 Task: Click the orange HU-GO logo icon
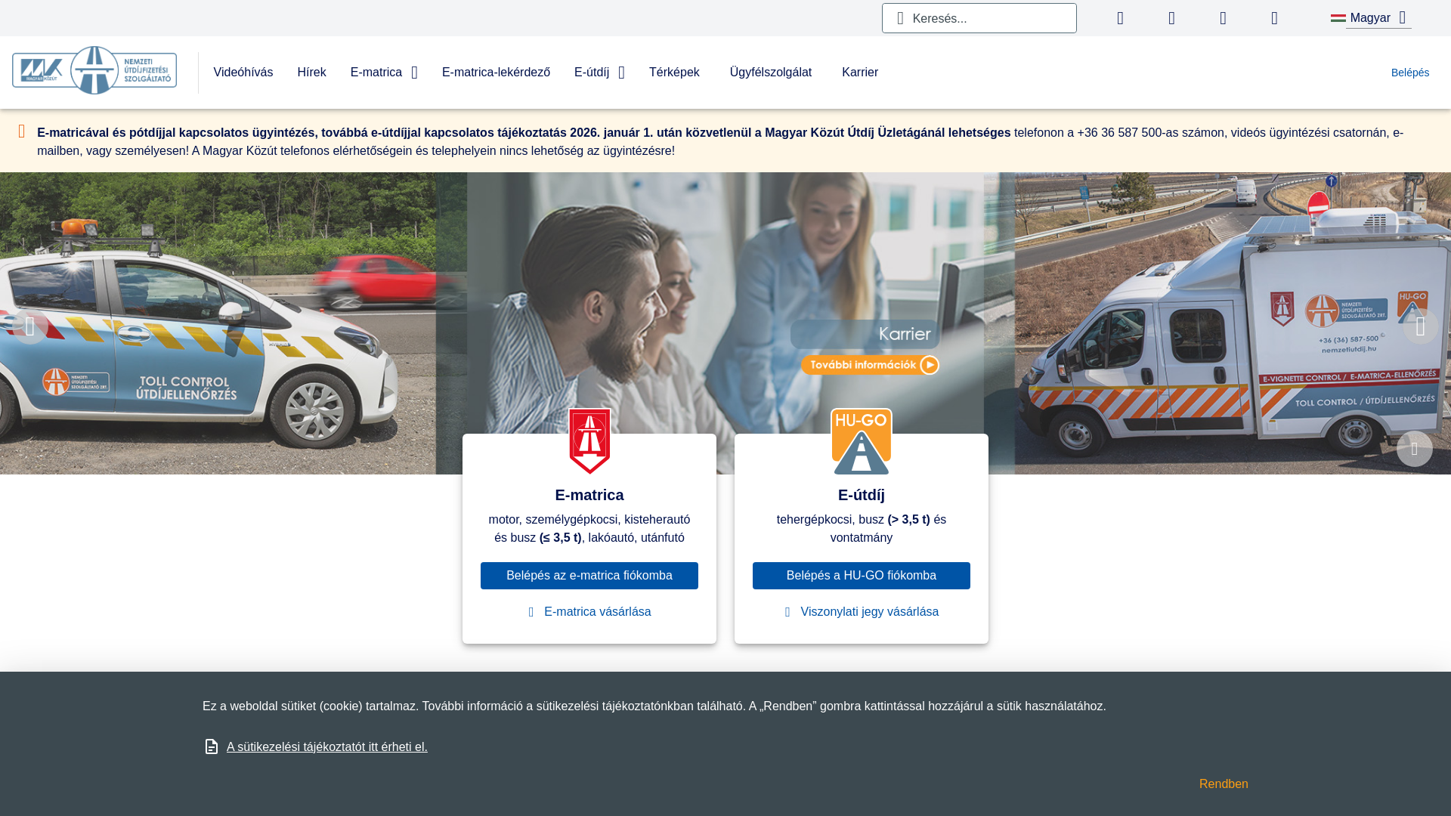point(862,441)
